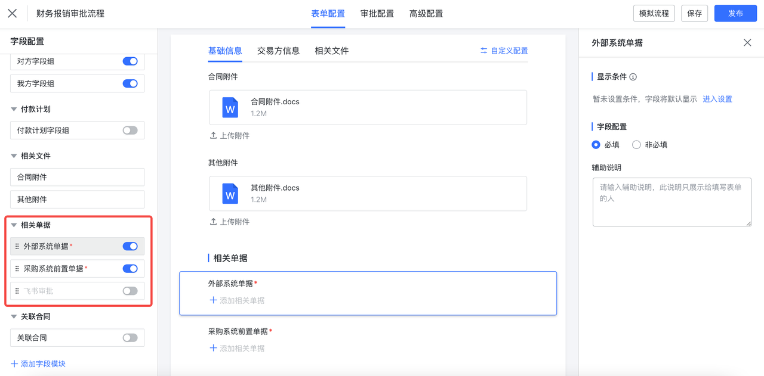Enable the 付款计划字段组 toggle

pos(130,130)
